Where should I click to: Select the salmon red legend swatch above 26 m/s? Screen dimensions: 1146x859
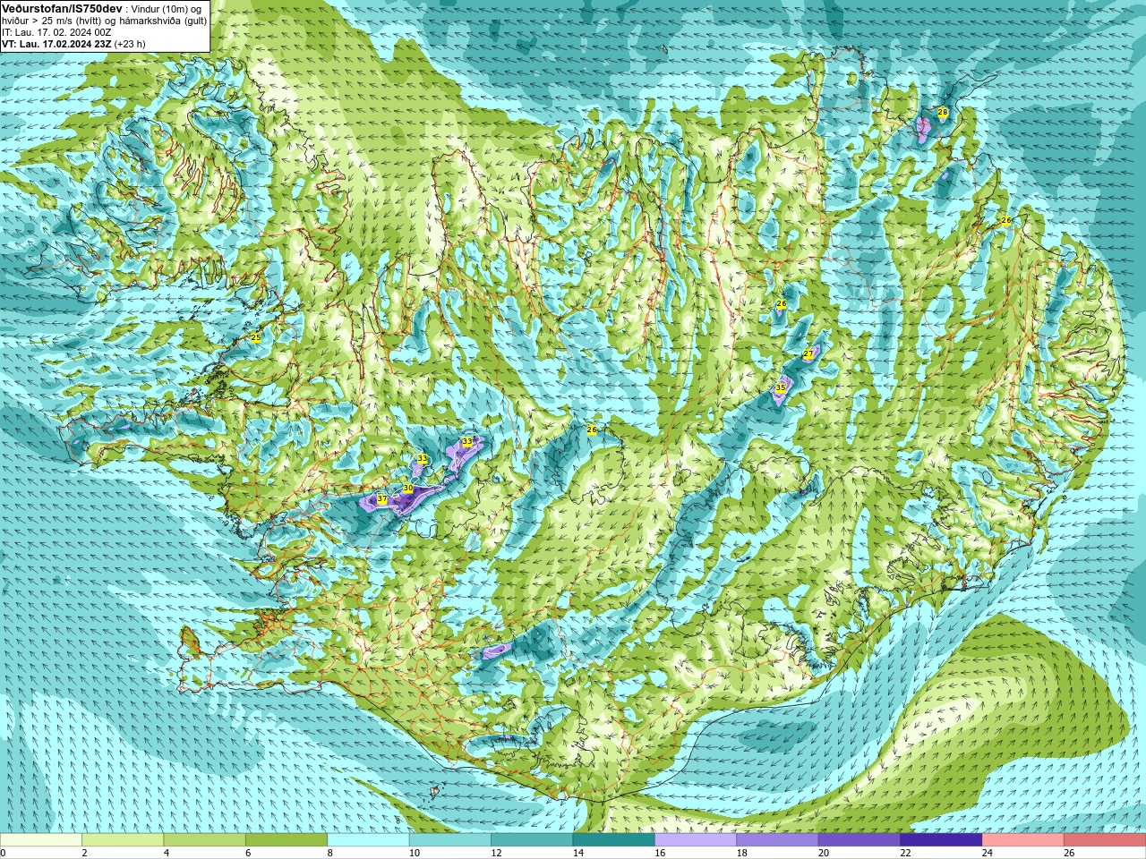tap(1105, 840)
